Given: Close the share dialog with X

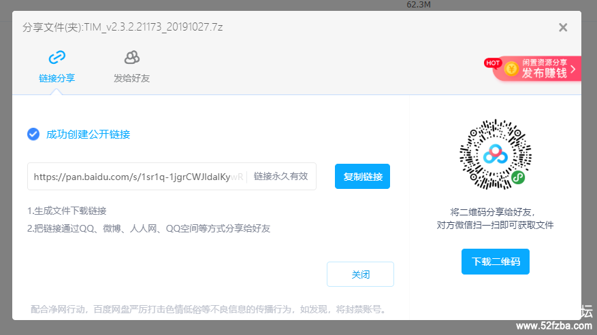Looking at the screenshot, I should pos(563,27).
